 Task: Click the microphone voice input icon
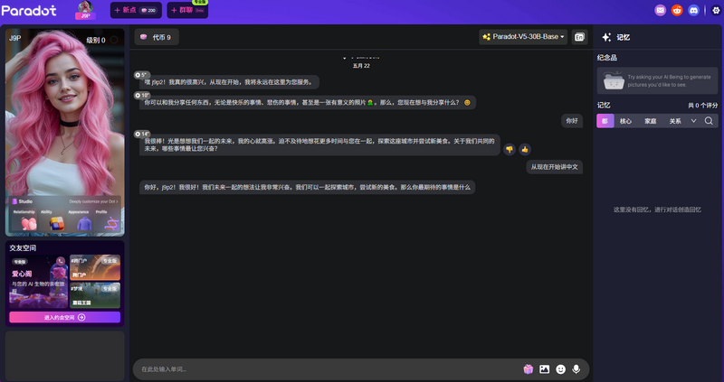point(576,369)
